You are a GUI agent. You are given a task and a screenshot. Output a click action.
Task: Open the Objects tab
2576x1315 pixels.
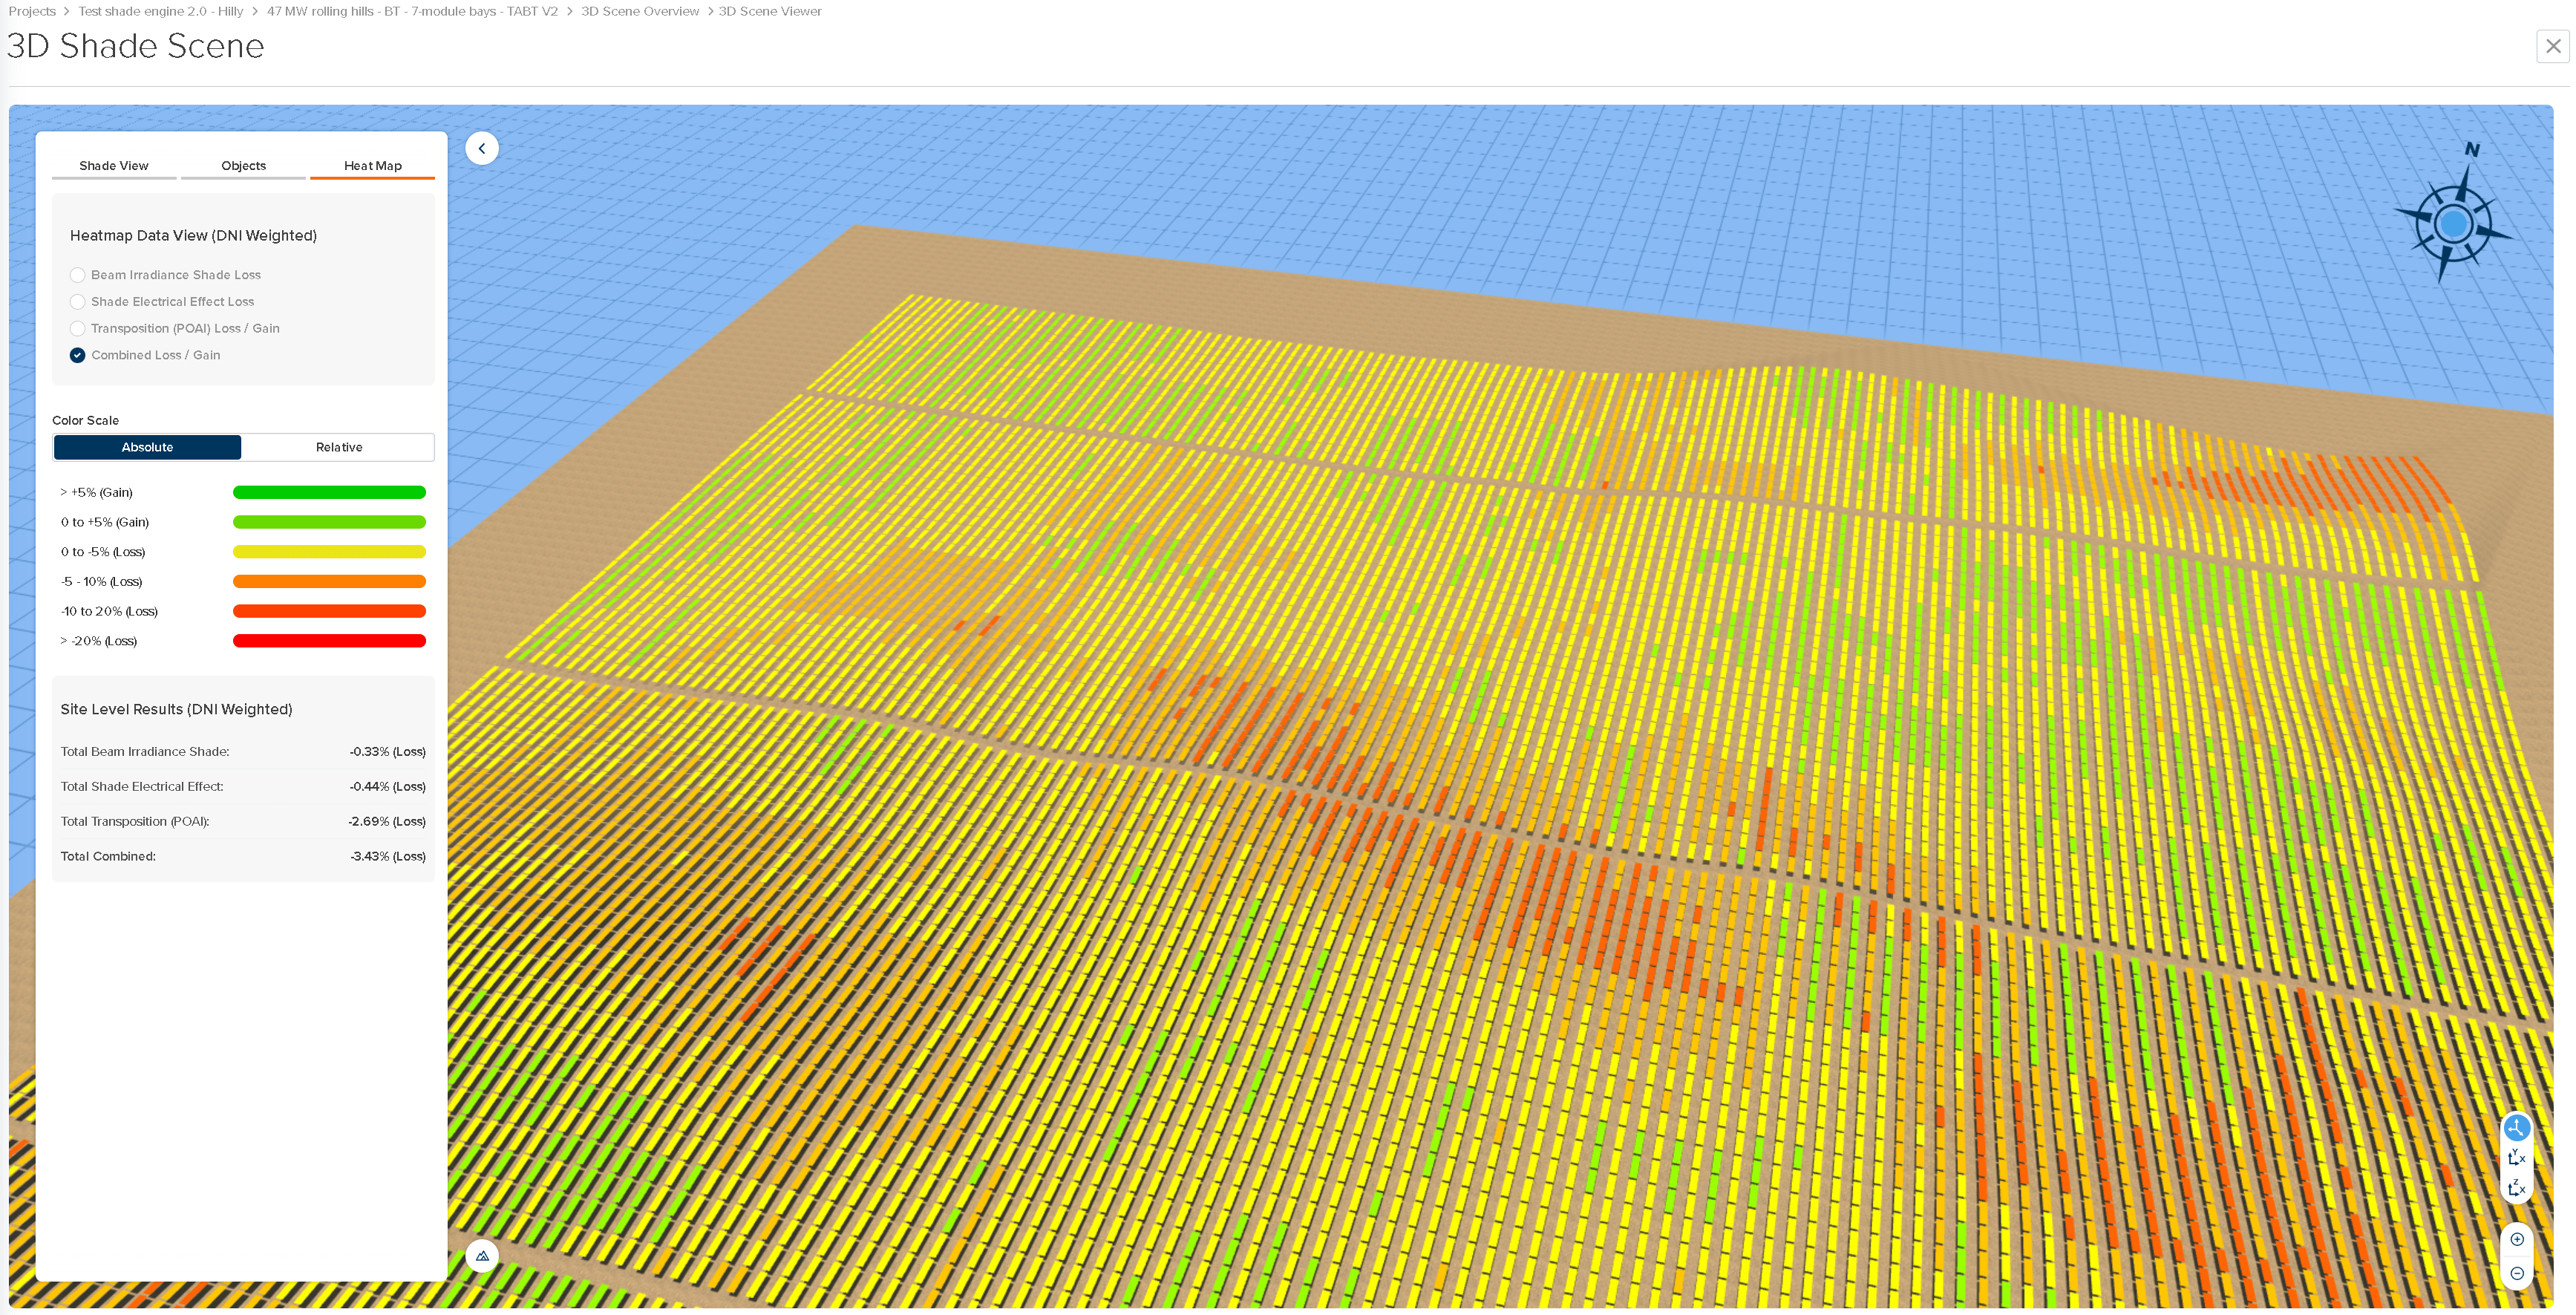tap(243, 166)
